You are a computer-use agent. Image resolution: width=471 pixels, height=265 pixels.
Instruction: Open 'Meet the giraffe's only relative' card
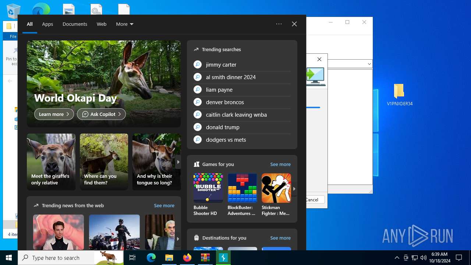pos(51,162)
